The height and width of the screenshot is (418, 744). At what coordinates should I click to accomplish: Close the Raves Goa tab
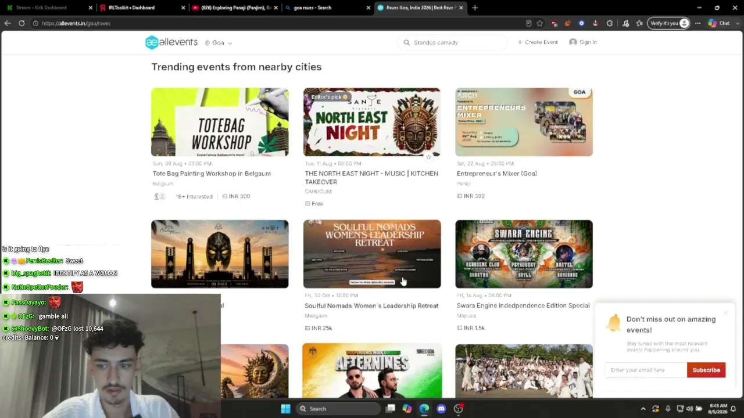point(461,8)
